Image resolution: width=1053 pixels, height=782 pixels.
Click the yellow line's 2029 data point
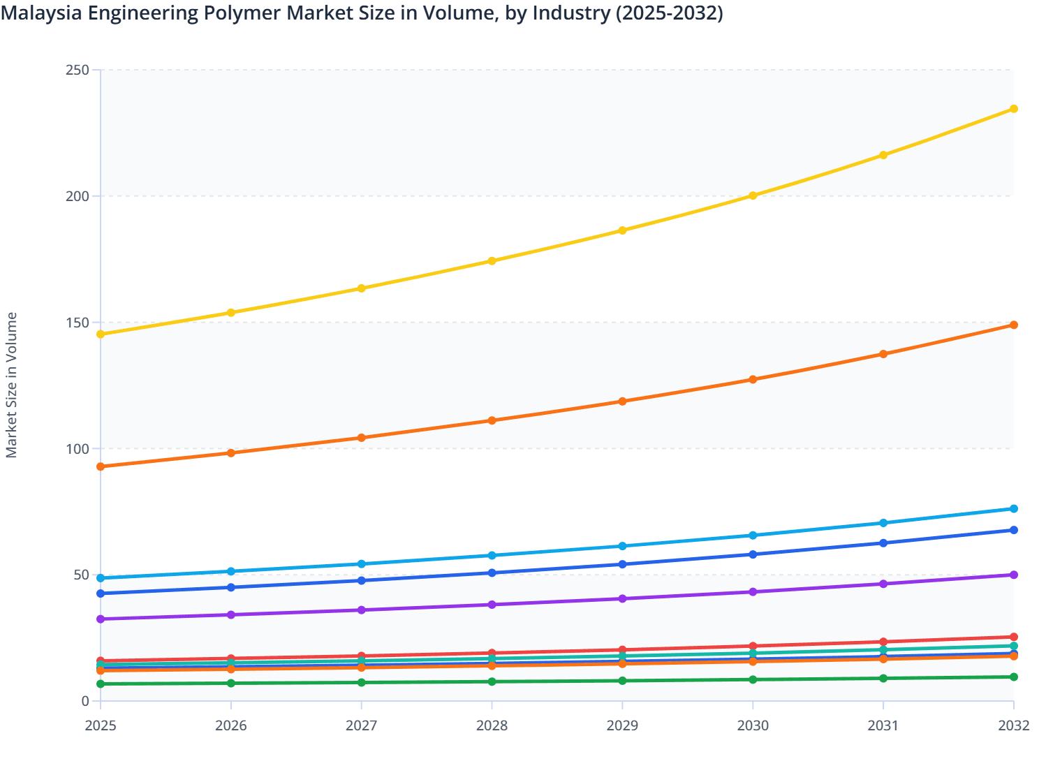pos(621,230)
